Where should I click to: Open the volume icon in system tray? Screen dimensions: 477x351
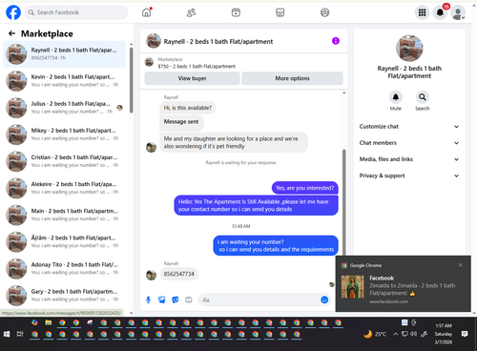click(x=413, y=334)
